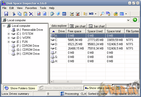Viewport: 141px width, 97px height.
Task: Click the export report icon
Action: click(108, 14)
